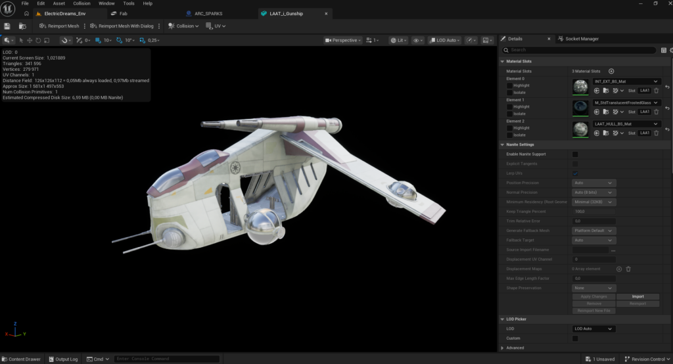
Task: Add a new material slot
Action: point(611,71)
